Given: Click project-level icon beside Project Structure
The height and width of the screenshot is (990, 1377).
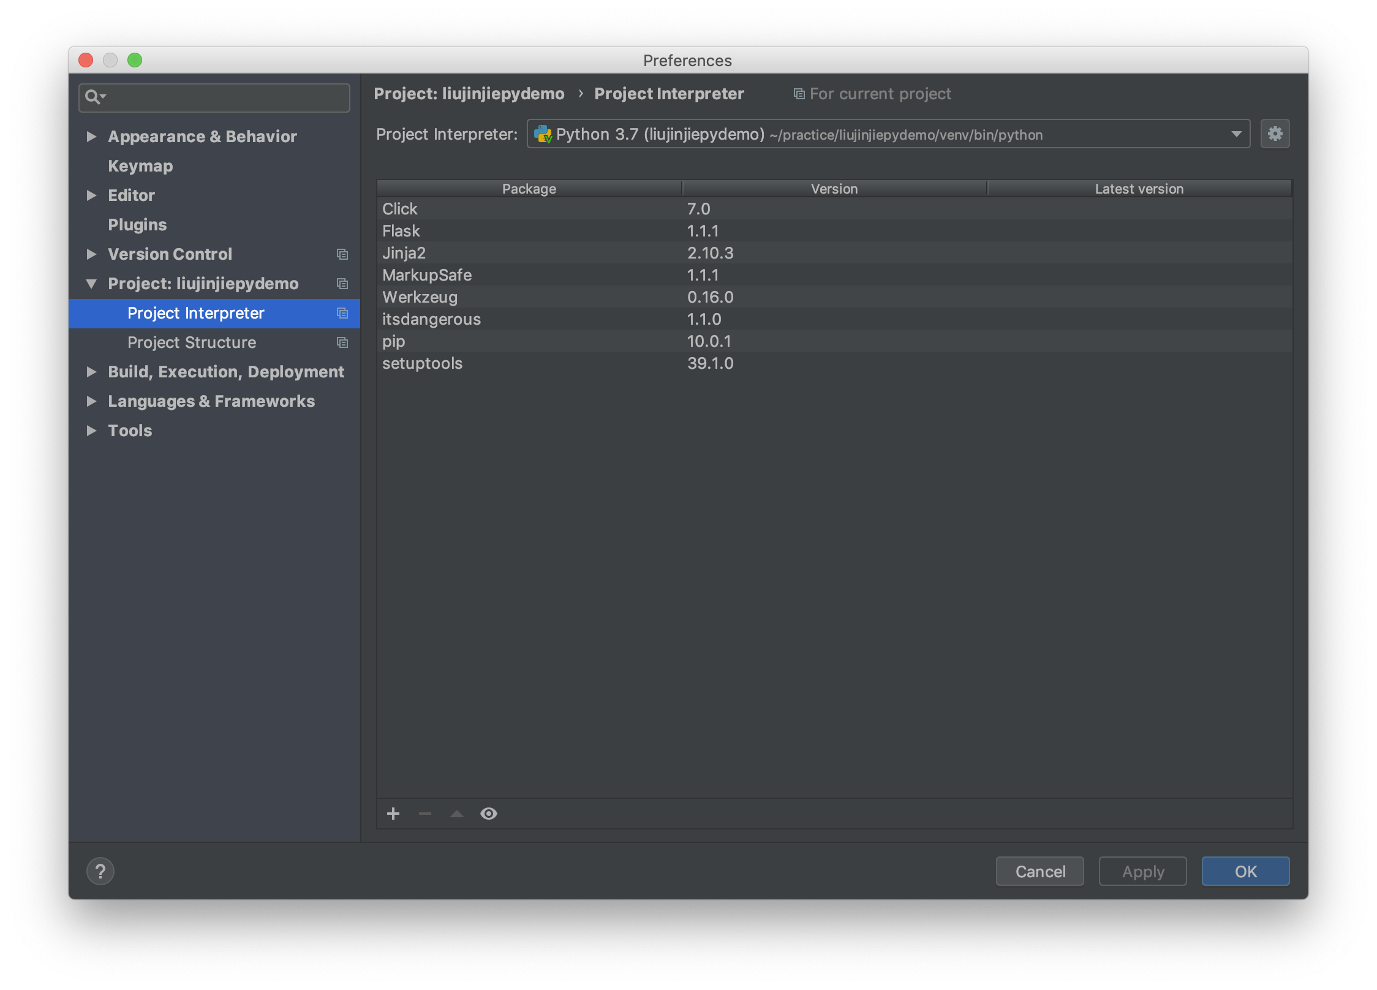Looking at the screenshot, I should (342, 342).
